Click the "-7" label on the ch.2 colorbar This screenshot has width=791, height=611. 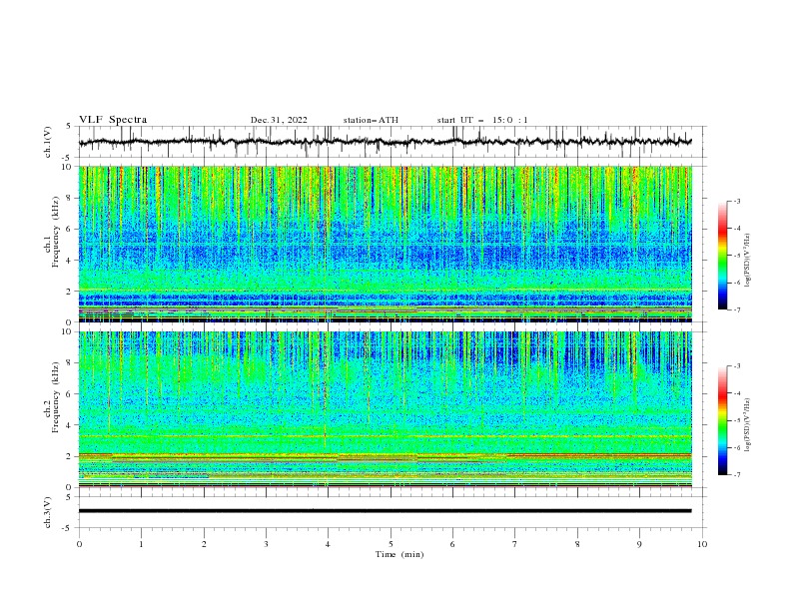click(x=736, y=474)
